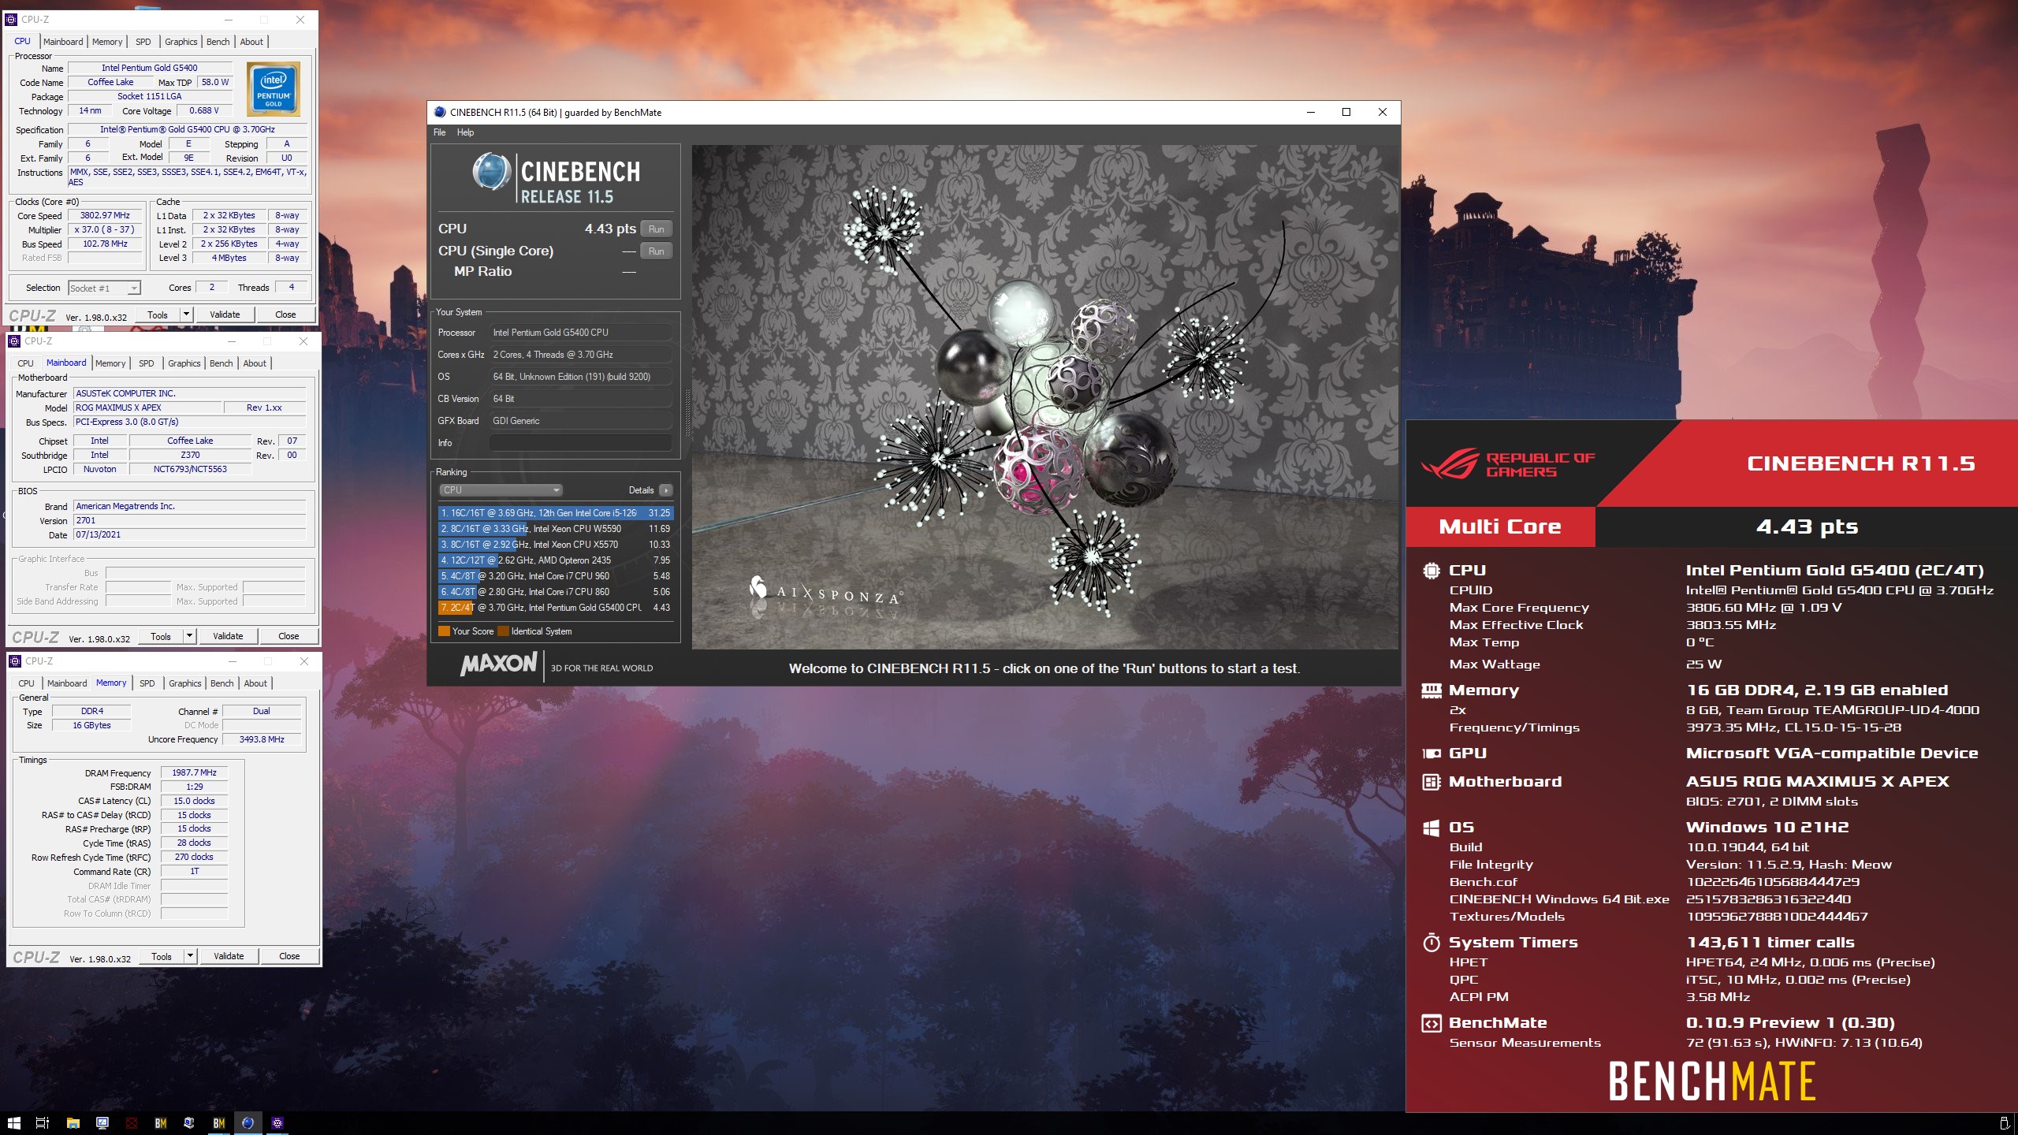Click the Info input field in Your System
Image resolution: width=2018 pixels, height=1135 pixels.
[581, 443]
